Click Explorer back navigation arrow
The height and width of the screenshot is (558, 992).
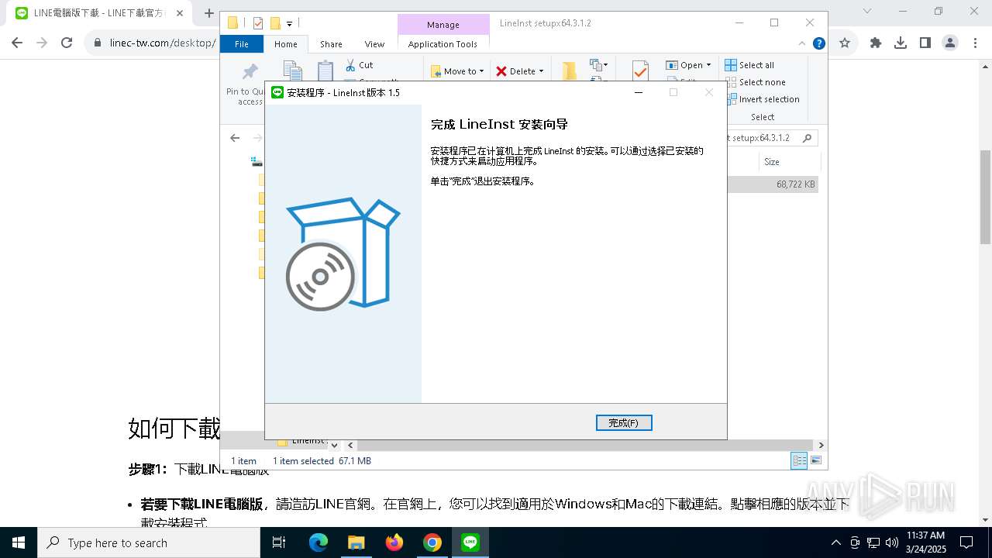coord(235,138)
